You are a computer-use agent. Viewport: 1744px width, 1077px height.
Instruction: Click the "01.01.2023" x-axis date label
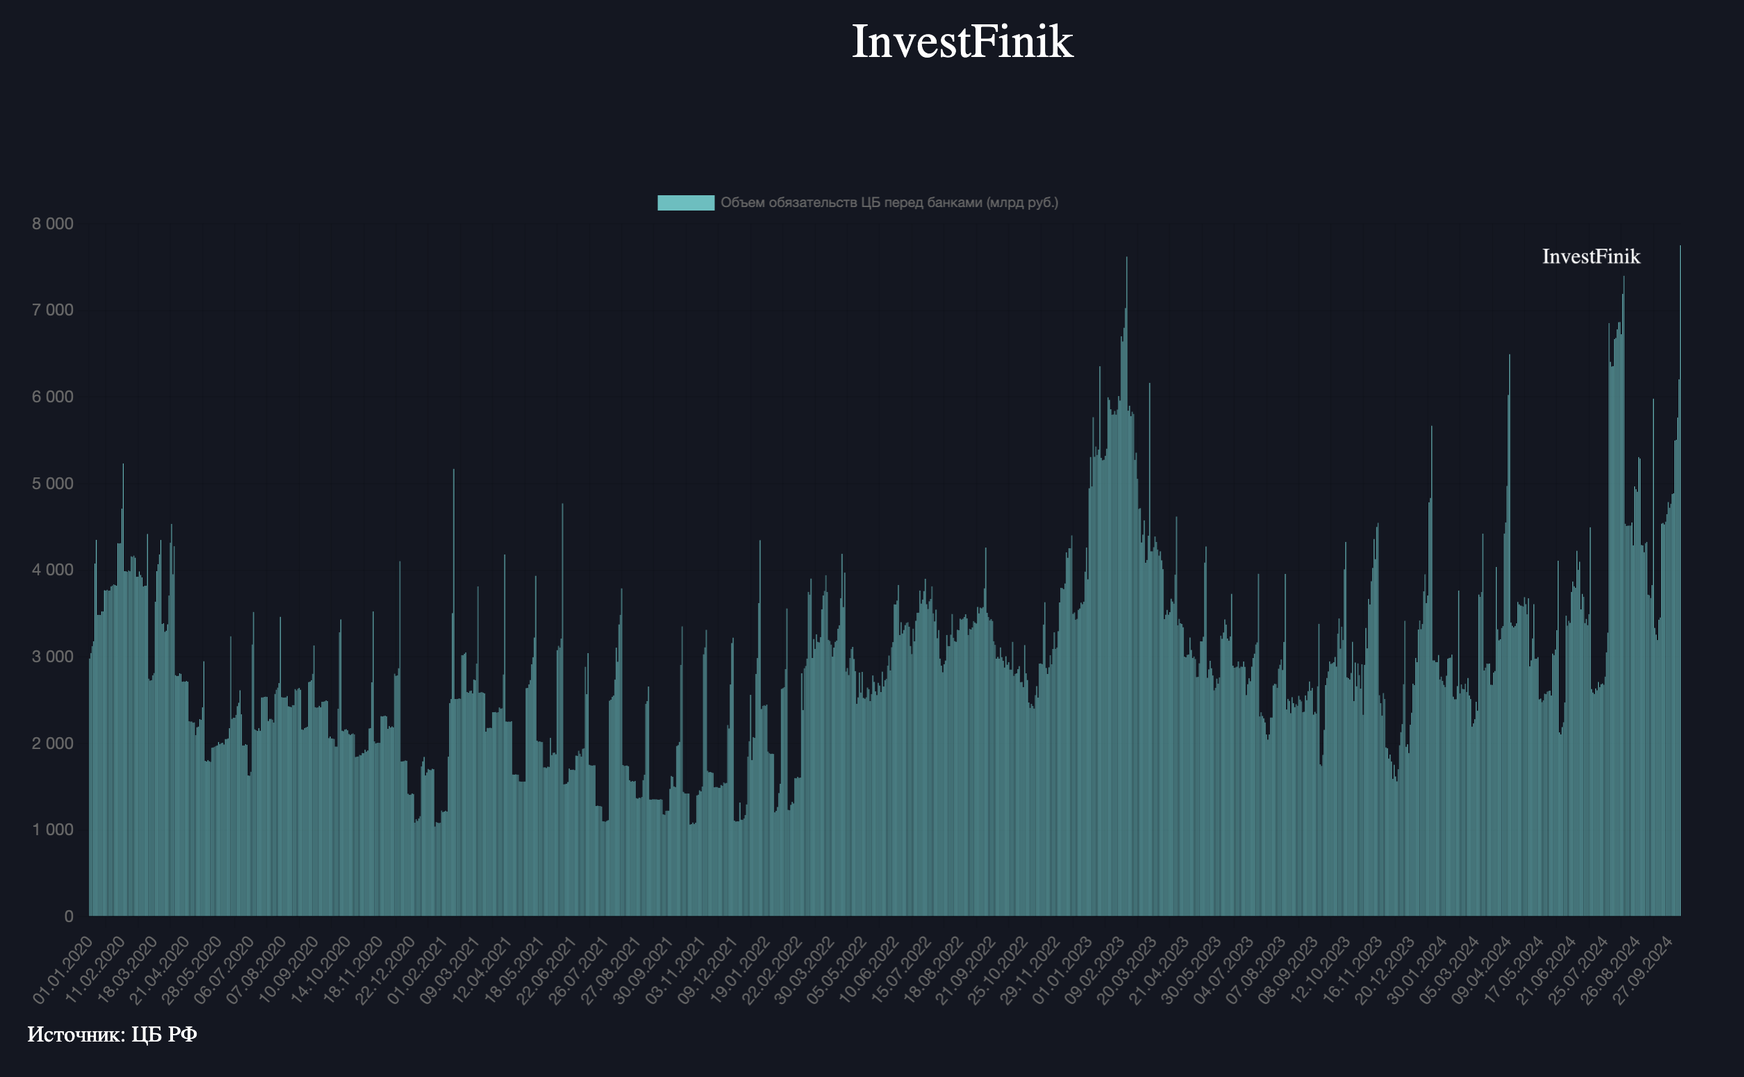pyautogui.click(x=1064, y=970)
